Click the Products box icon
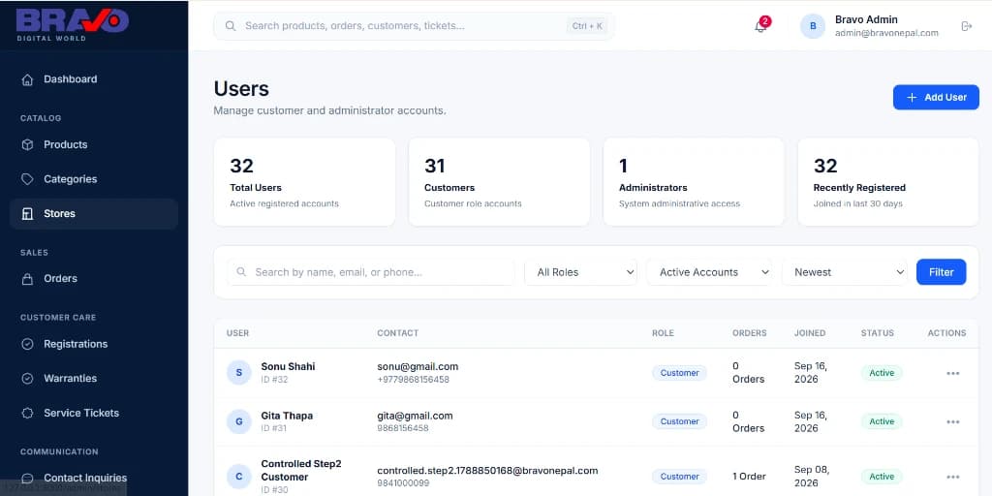The width and height of the screenshot is (992, 496). (x=27, y=145)
